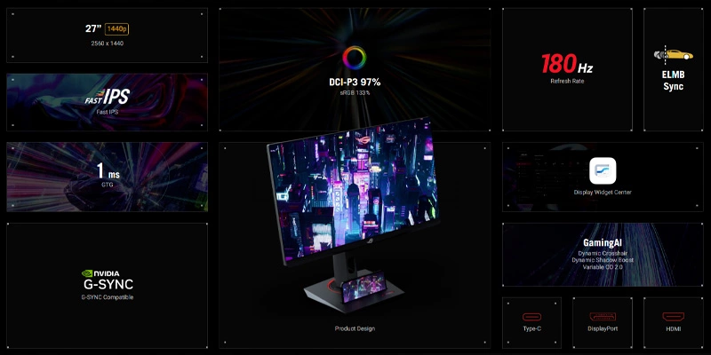
Task: Click the sRGB 133% text
Action: point(355,93)
